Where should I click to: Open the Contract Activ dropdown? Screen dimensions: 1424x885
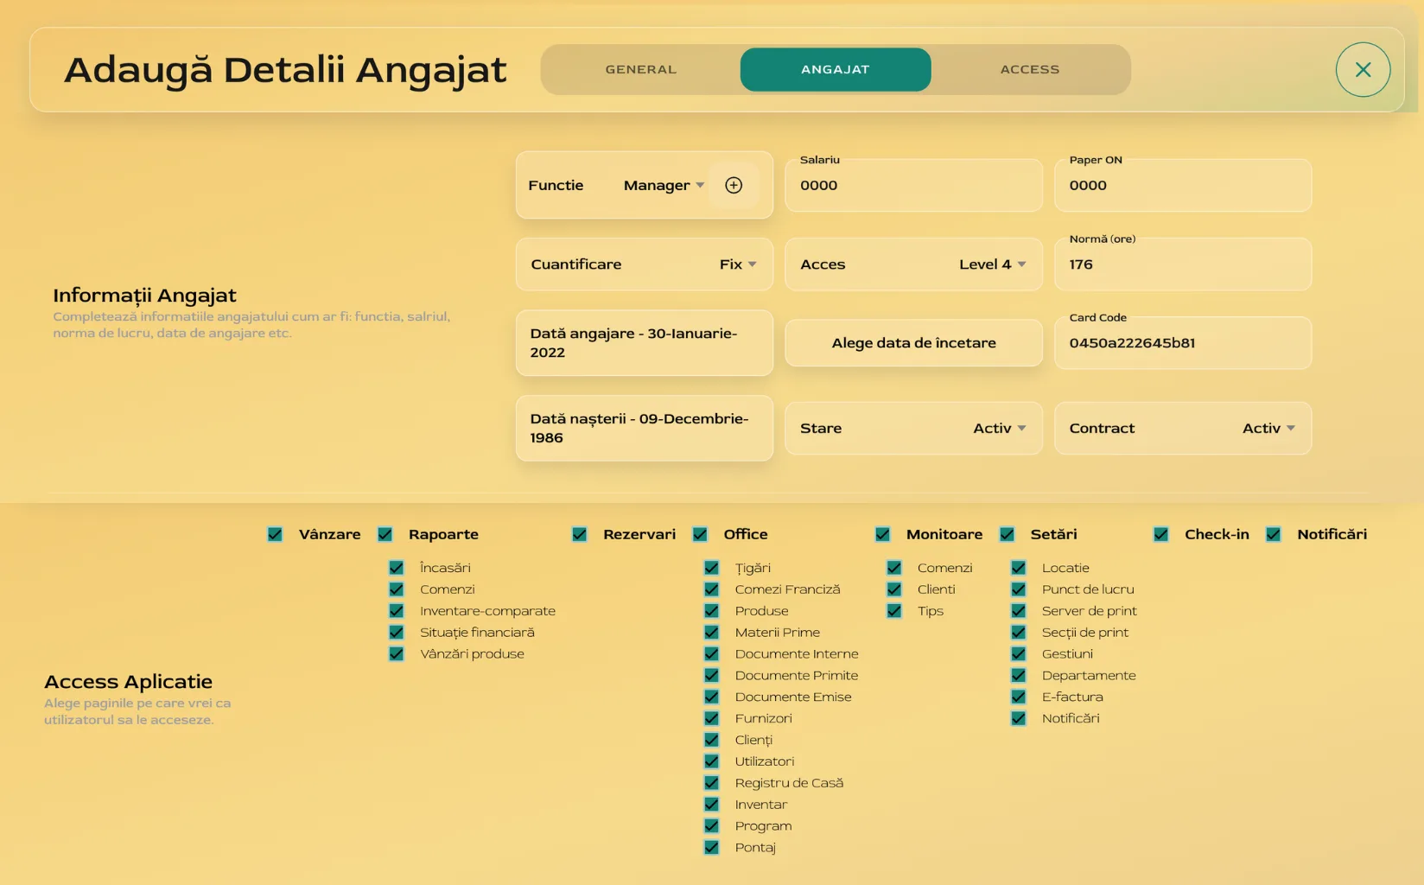point(1268,428)
